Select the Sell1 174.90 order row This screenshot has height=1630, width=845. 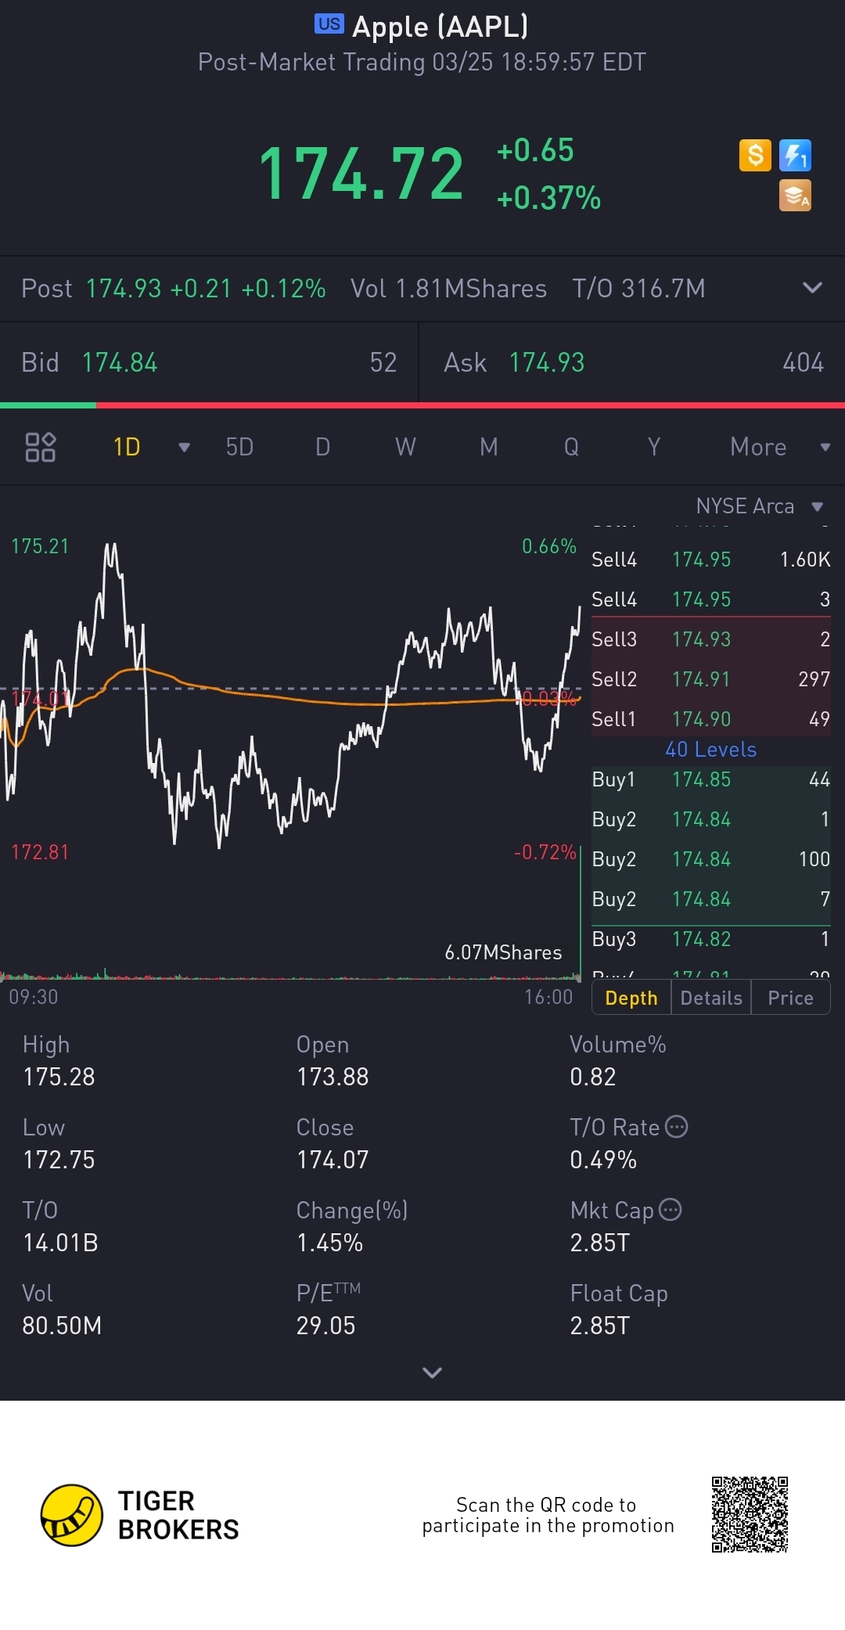click(710, 718)
